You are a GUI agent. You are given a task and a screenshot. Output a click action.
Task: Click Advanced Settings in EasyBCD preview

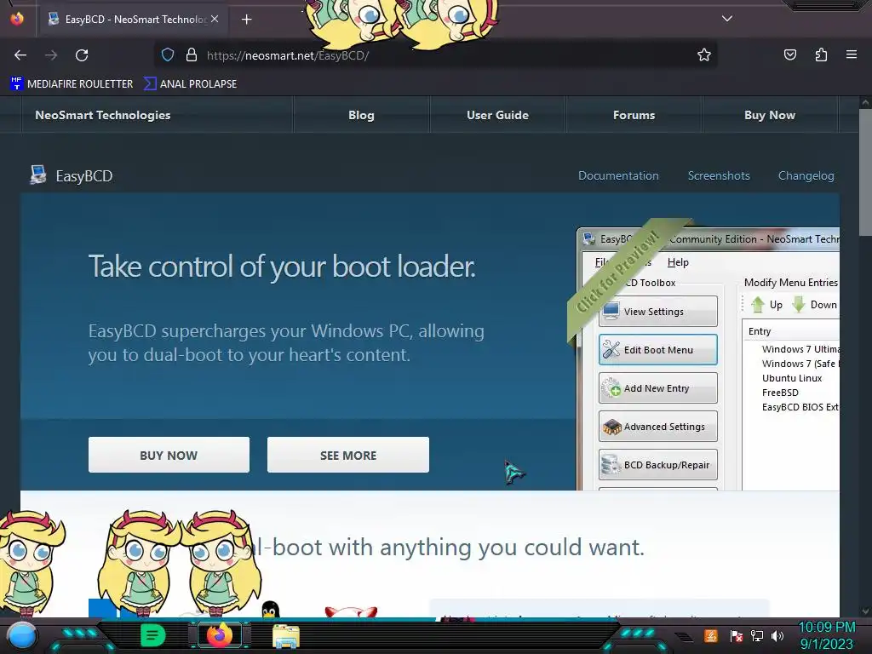click(658, 427)
